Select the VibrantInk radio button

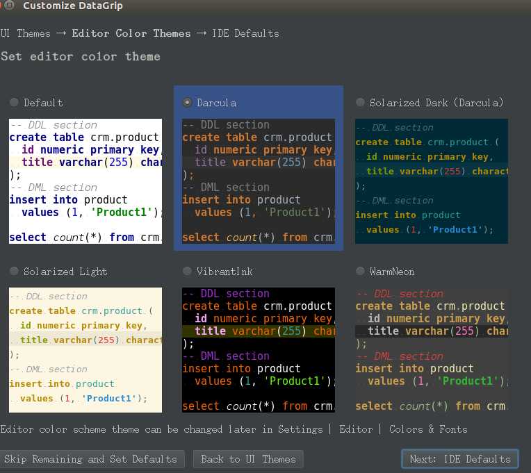[x=187, y=271]
